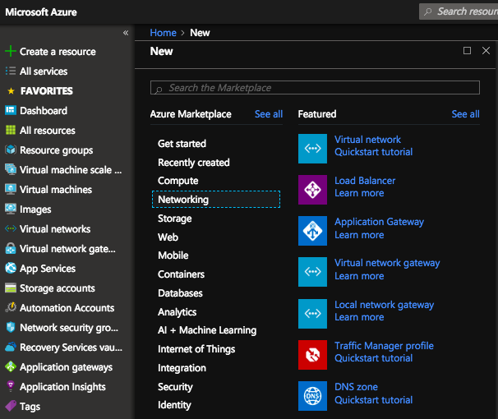Open Quickstart tutorial under DNS zone
Image resolution: width=498 pixels, height=419 pixels.
point(373,400)
